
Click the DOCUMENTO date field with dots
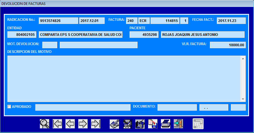[214, 107]
